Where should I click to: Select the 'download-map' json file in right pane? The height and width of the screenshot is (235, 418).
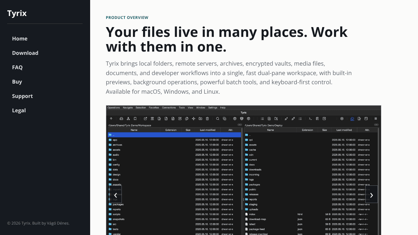click(311, 219)
